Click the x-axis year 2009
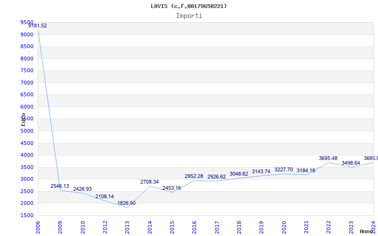The width and height of the screenshot is (378, 236). pyautogui.click(x=60, y=228)
